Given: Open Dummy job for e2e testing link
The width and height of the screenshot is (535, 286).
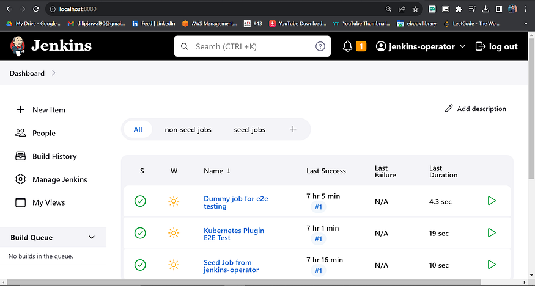Looking at the screenshot, I should [236, 202].
